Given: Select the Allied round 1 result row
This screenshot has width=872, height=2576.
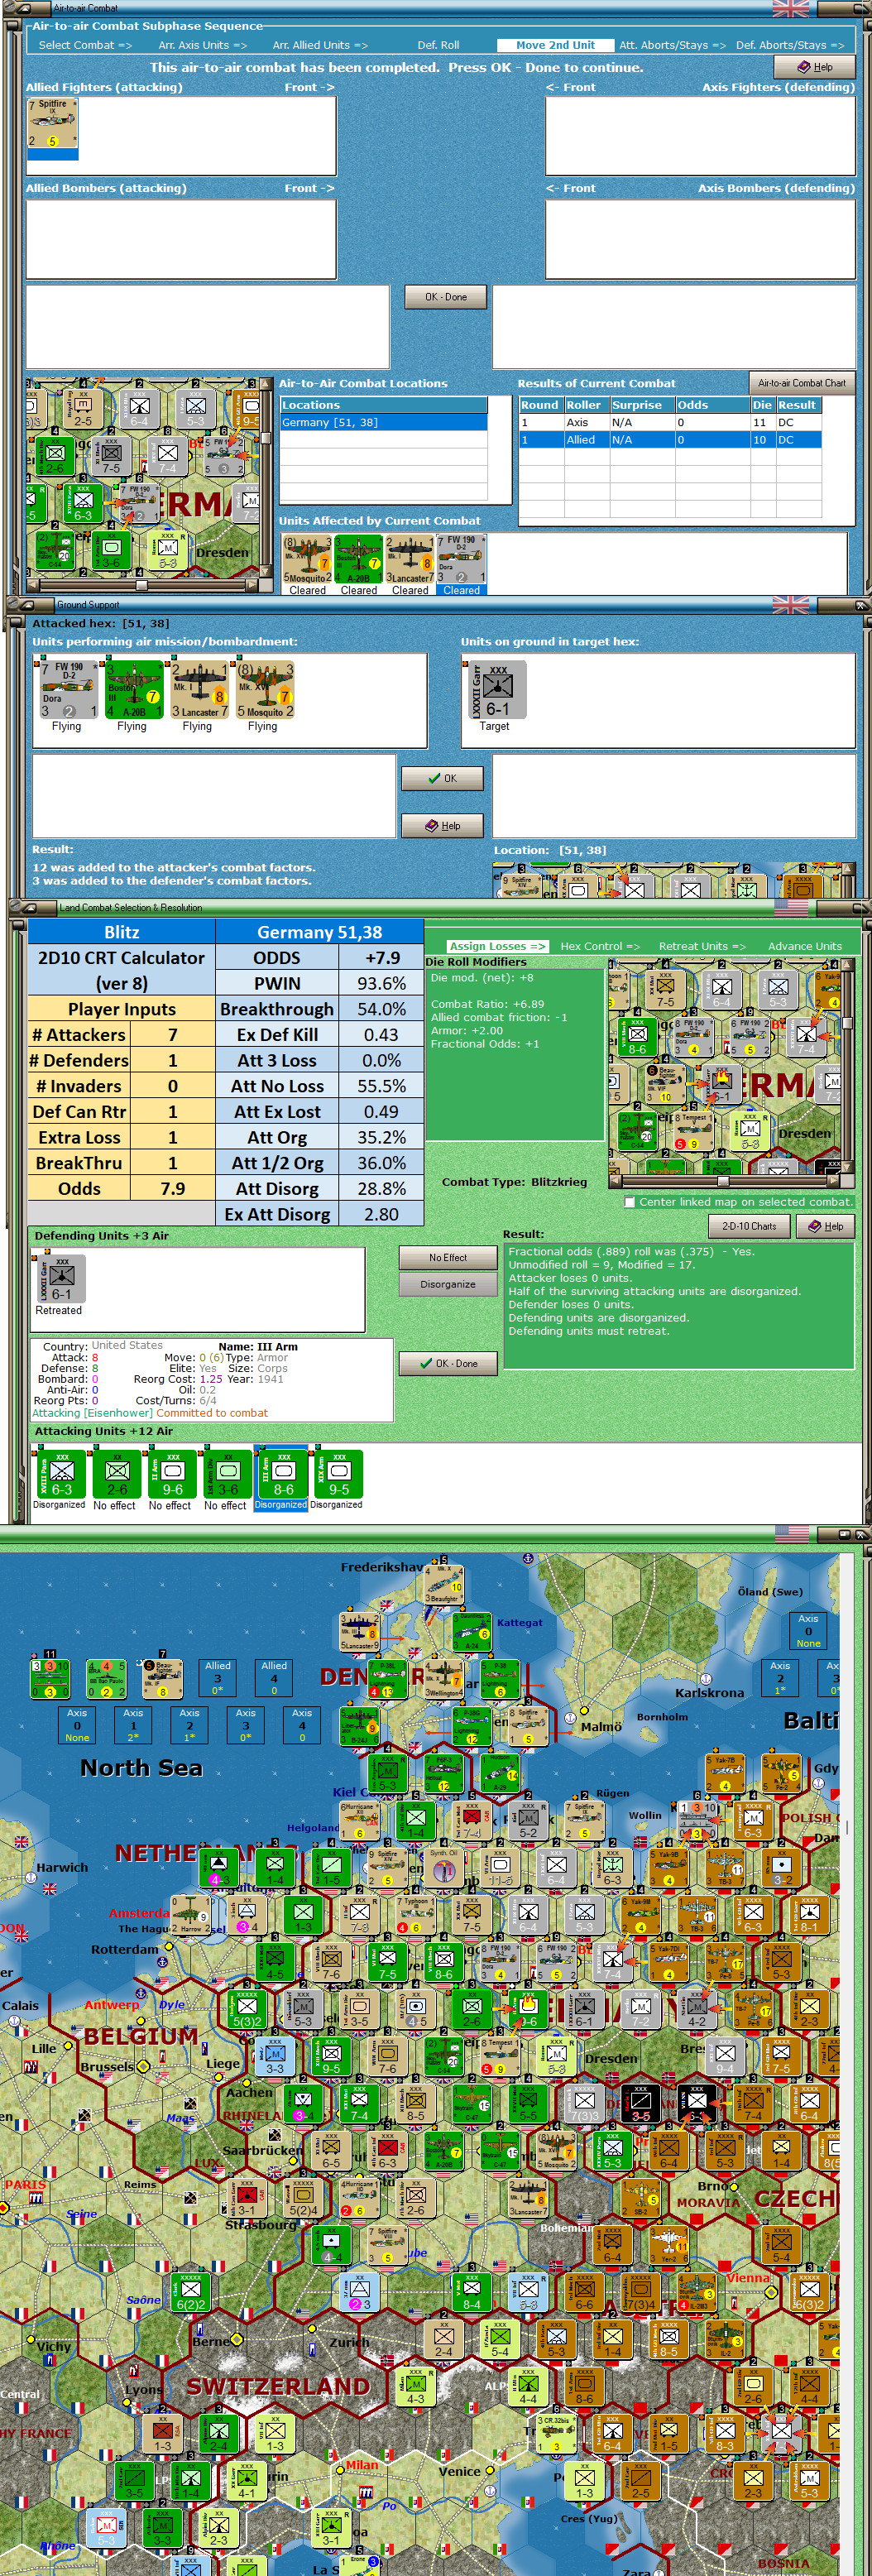Looking at the screenshot, I should point(670,440).
